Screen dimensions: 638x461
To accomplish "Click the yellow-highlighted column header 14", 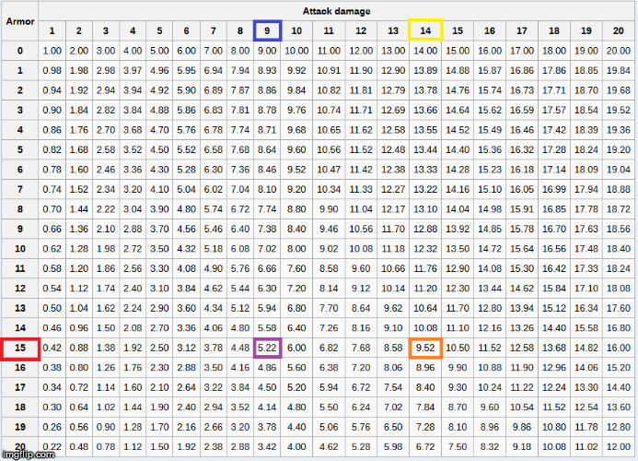I will pos(425,30).
